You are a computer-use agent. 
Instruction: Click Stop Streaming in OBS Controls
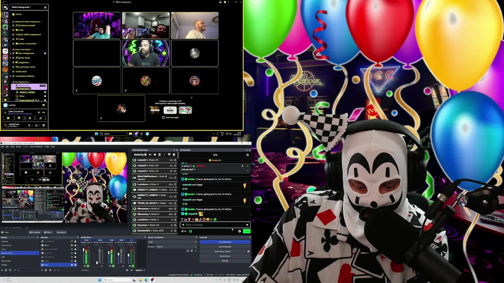tap(225, 242)
